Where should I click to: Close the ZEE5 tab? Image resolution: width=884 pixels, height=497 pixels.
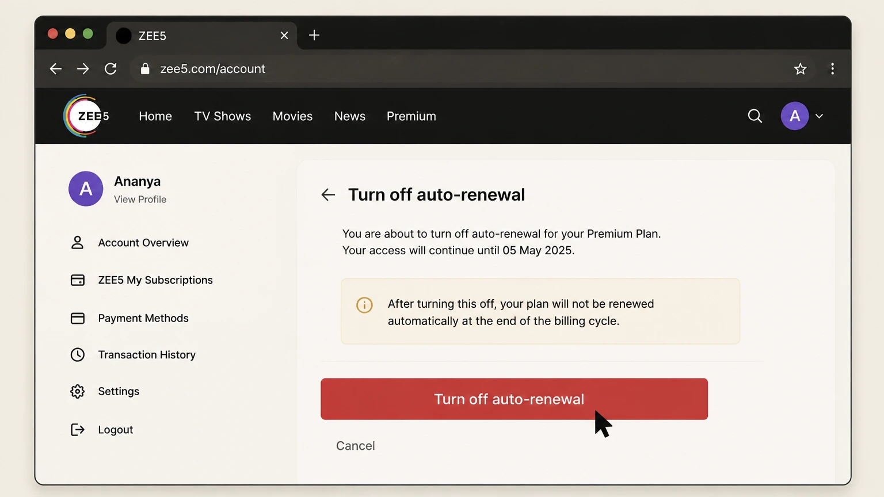[x=284, y=36]
